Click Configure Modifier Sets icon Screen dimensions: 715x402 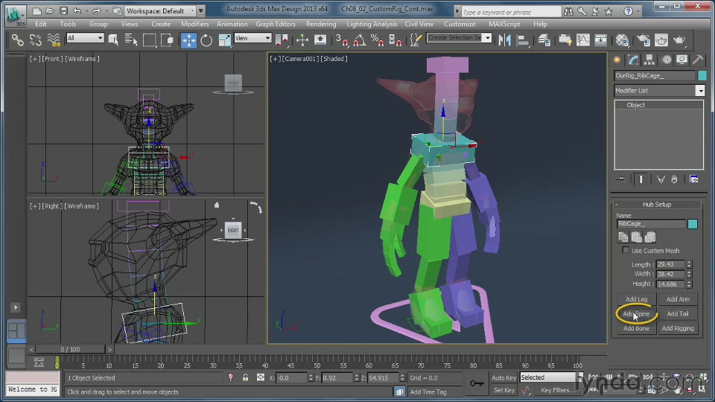pos(694,179)
